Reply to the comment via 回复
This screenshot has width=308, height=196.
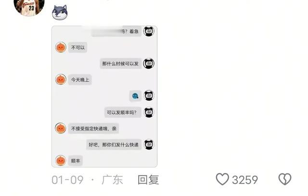point(148,180)
